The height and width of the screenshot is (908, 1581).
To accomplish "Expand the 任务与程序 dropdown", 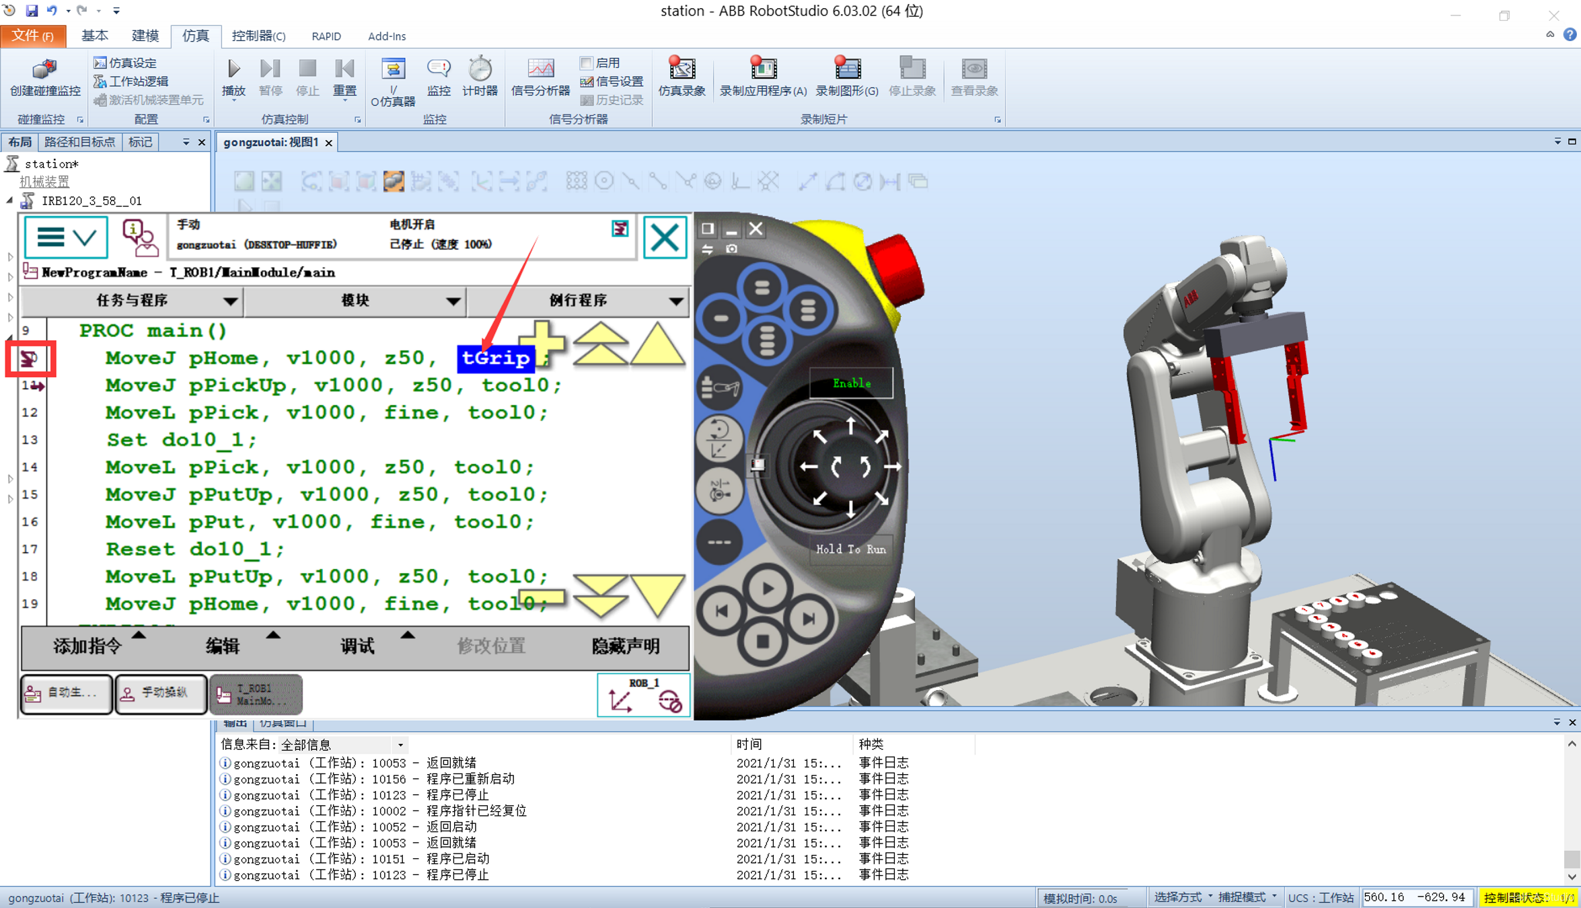I will point(132,301).
